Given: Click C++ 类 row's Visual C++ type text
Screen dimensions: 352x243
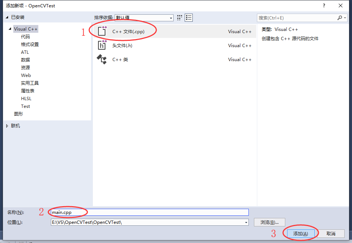Looking at the screenshot, I should pyautogui.click(x=240, y=60).
